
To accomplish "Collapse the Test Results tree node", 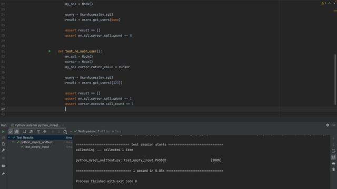I will coord(9,138).
